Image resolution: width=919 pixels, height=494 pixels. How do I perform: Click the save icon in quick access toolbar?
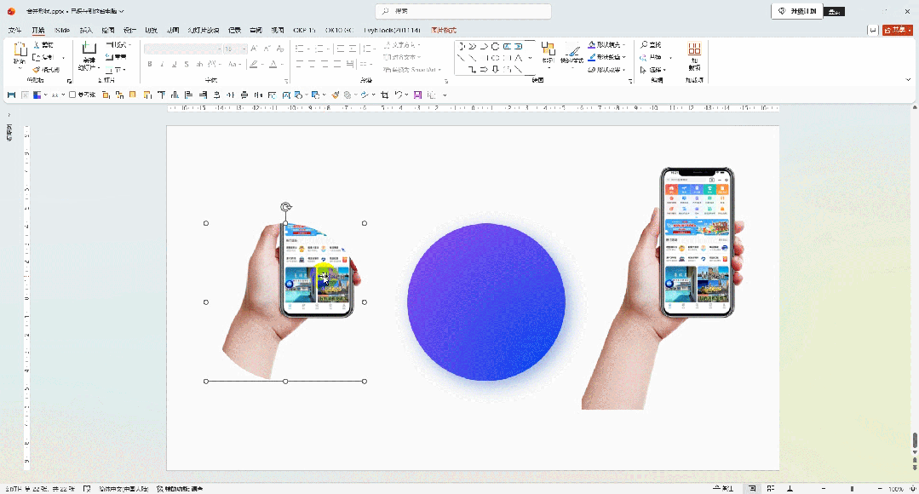point(11,95)
